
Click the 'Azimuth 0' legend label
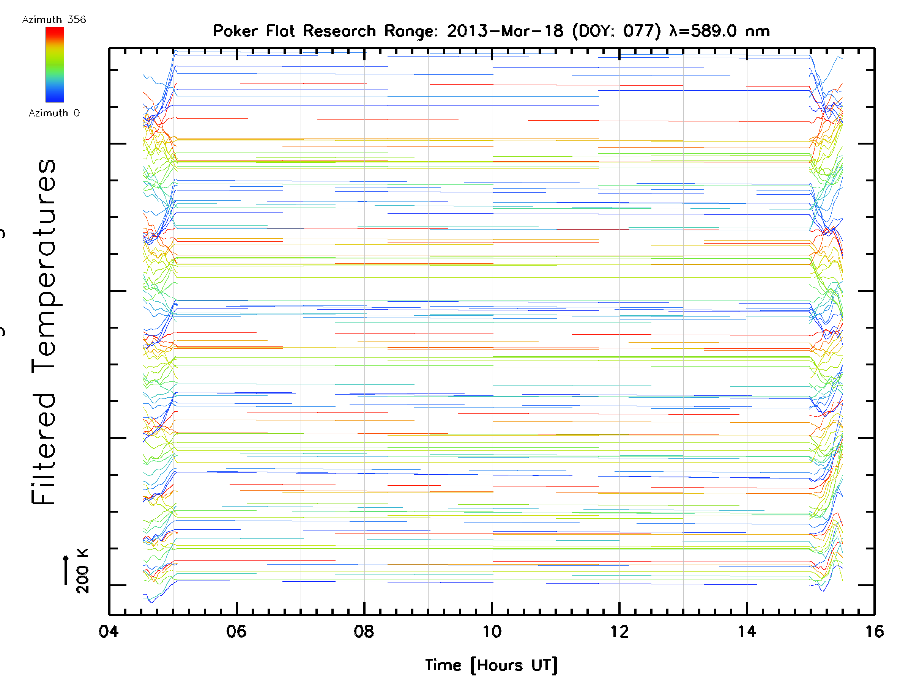click(x=54, y=113)
